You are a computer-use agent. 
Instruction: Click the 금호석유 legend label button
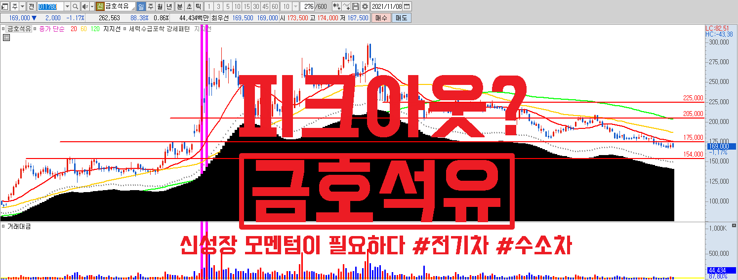point(19,29)
